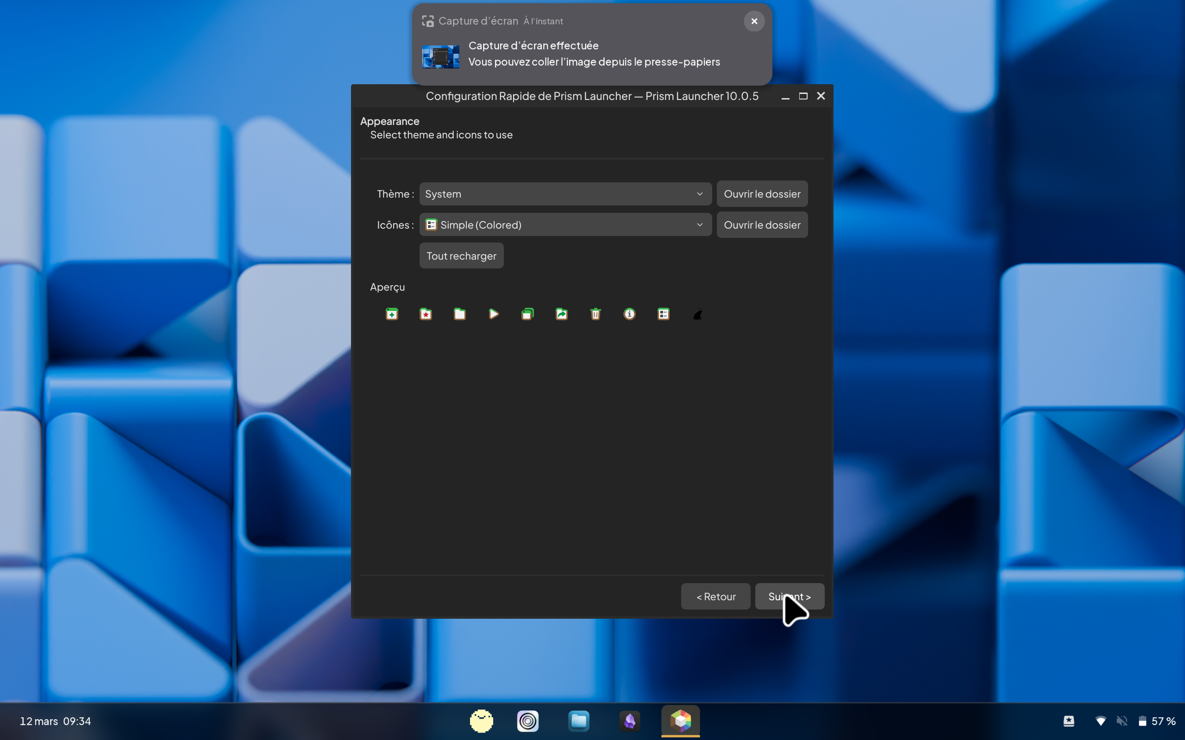Maximize the Prism Launcher setup window
This screenshot has width=1185, height=740.
coord(803,96)
